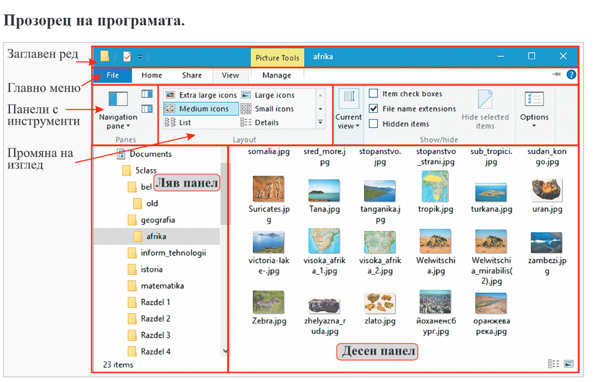Open the Share ribbon tab
The image size is (605, 382).
tap(192, 75)
